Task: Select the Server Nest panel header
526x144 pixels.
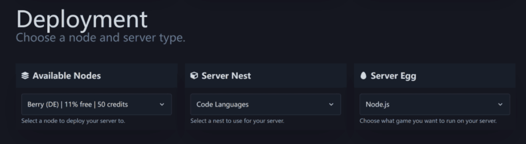Action: point(266,76)
